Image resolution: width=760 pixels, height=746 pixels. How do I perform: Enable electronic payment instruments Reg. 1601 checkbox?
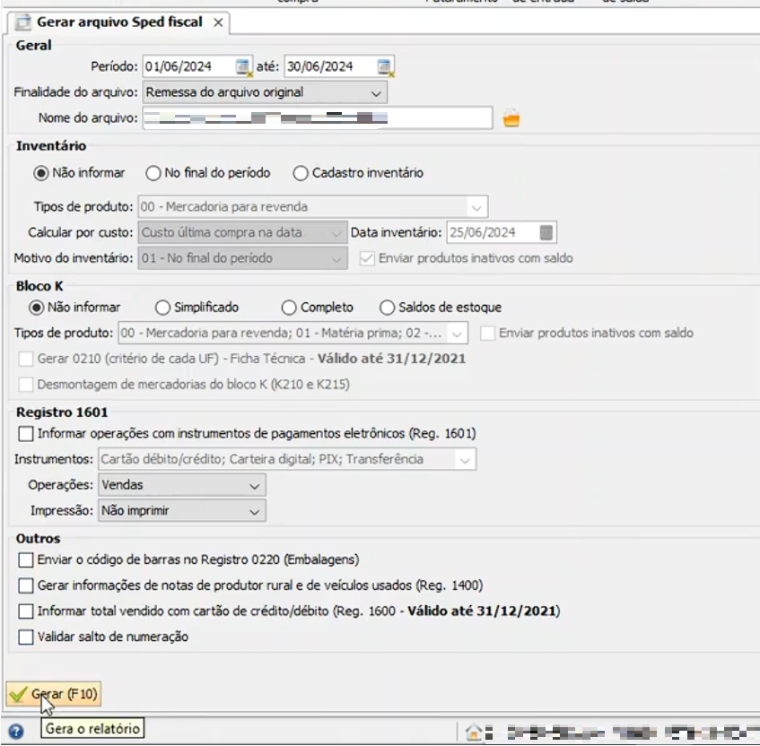tap(25, 434)
